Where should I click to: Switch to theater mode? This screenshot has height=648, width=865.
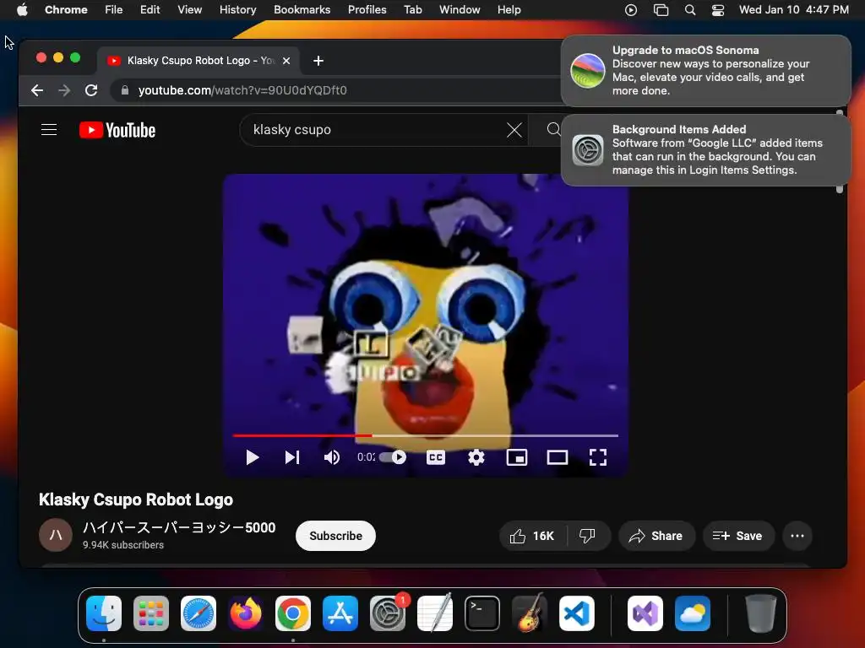coord(558,457)
